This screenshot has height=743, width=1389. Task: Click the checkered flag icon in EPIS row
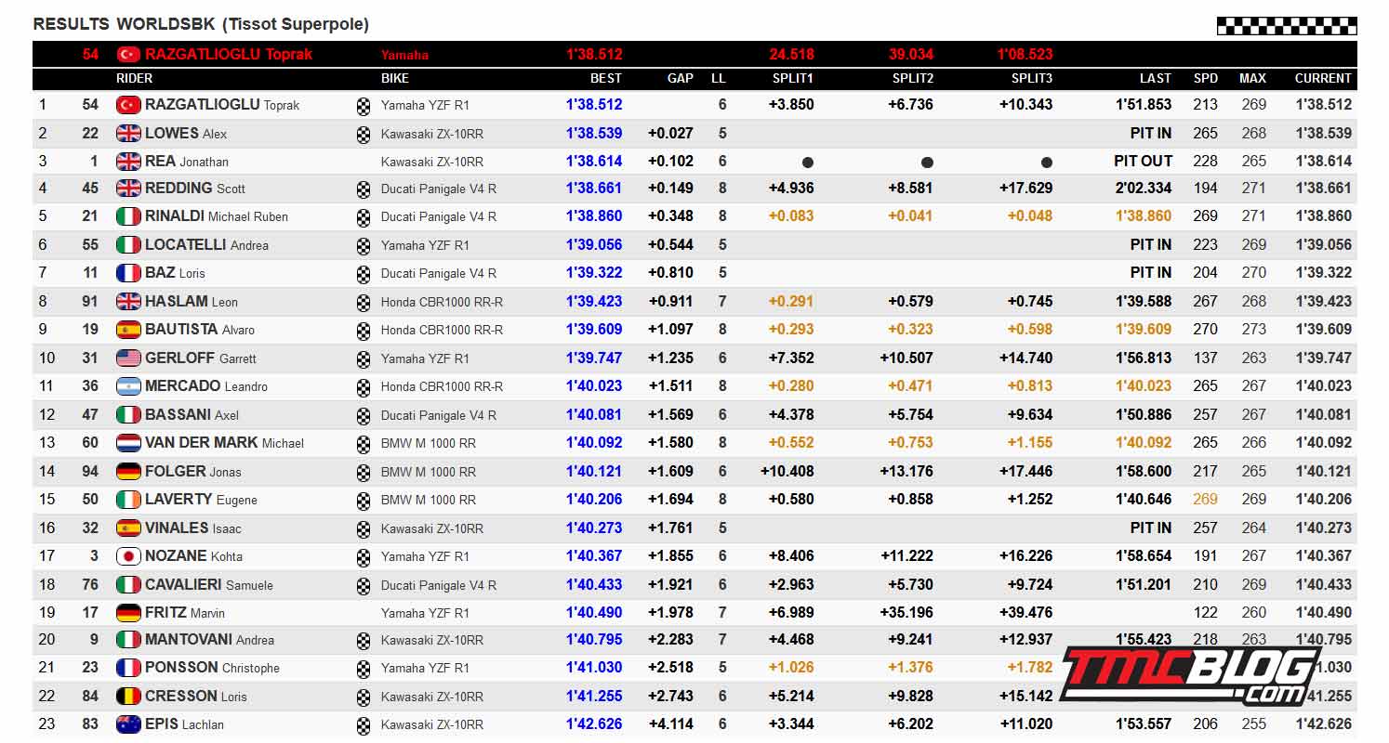click(x=364, y=725)
